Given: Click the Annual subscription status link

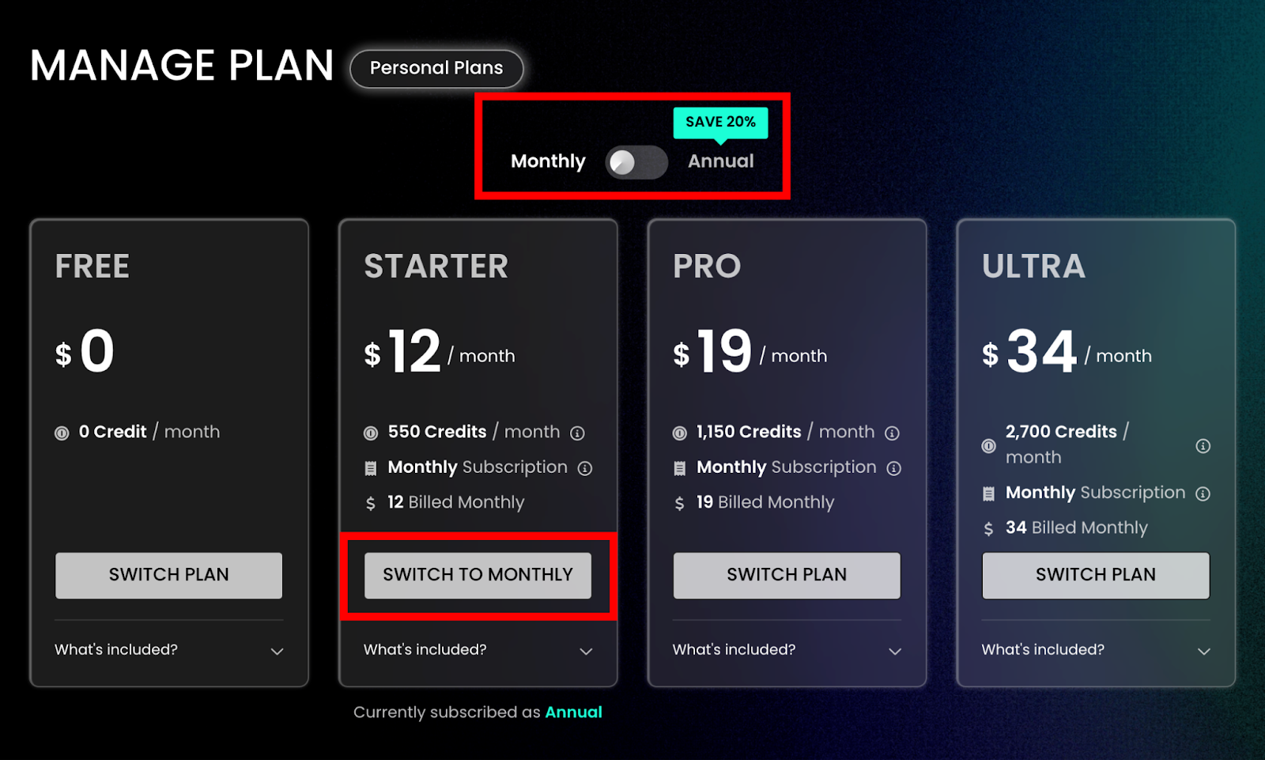Looking at the screenshot, I should pyautogui.click(x=574, y=712).
